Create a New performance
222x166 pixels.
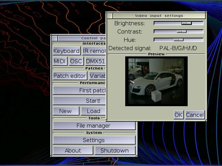tap(66, 111)
